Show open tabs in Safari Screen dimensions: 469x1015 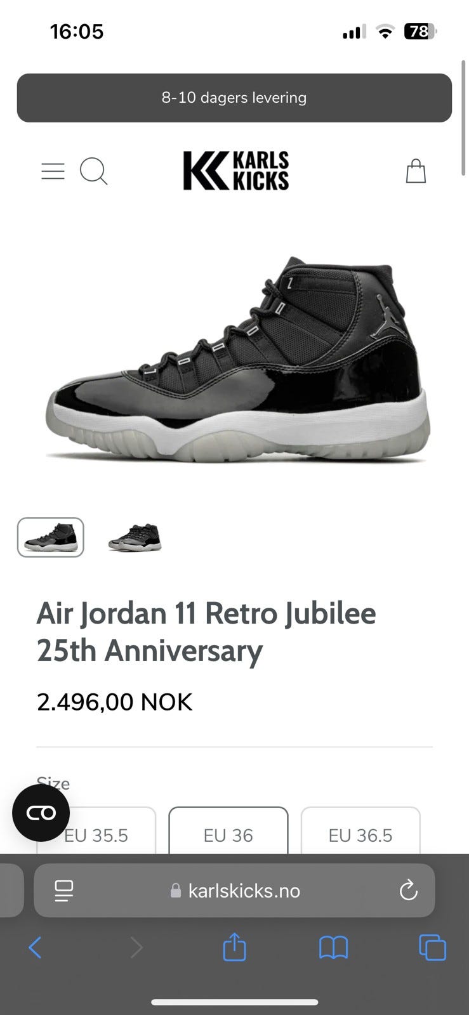pos(433,948)
